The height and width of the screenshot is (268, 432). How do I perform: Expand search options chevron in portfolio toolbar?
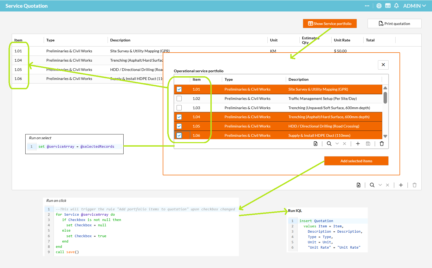click(337, 144)
